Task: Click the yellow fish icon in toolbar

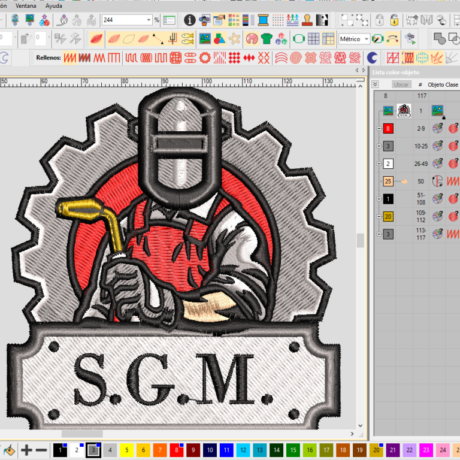Action: coord(187,40)
